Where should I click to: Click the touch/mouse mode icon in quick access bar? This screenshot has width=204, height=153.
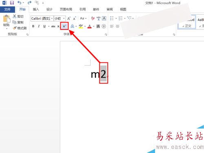pos(37,3)
